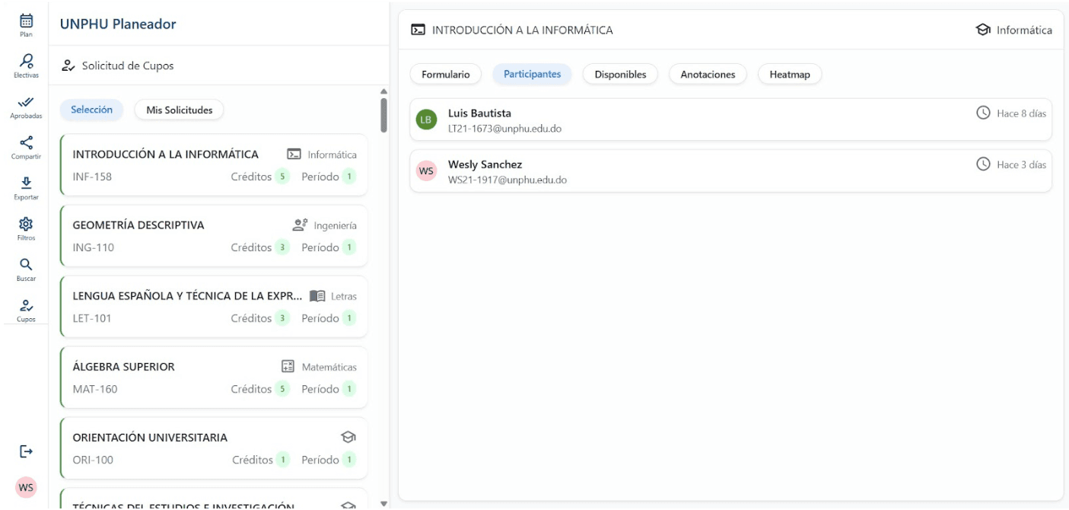Switch to the Selección tab
Image resolution: width=1069 pixels, height=510 pixels.
(91, 110)
